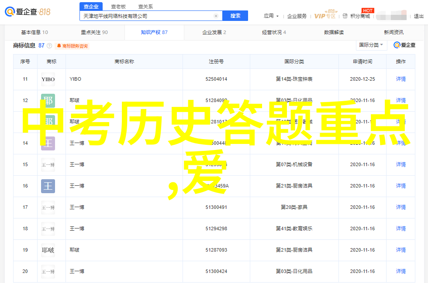Image resolution: width=428 pixels, height=283 pixels.
Task: Click registration number 52504014
Action: point(216,79)
